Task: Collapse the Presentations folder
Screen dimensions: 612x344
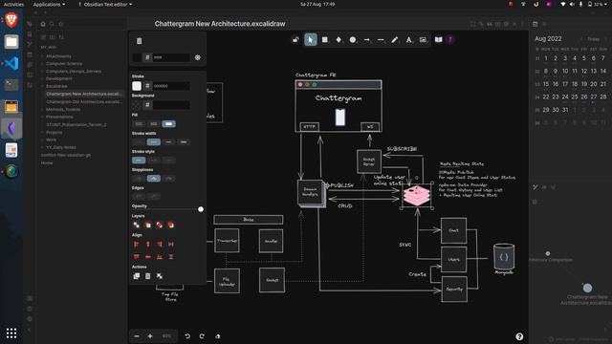Action: [x=59, y=117]
